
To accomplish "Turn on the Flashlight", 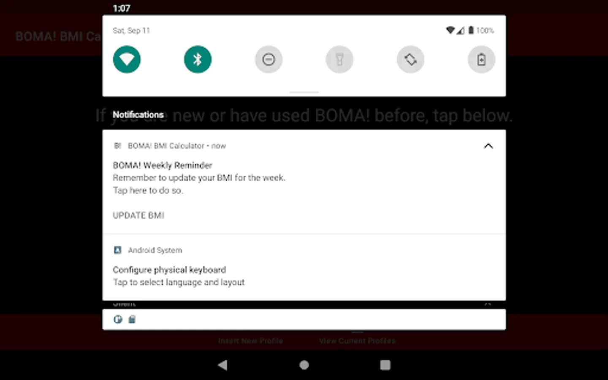I will 339,59.
